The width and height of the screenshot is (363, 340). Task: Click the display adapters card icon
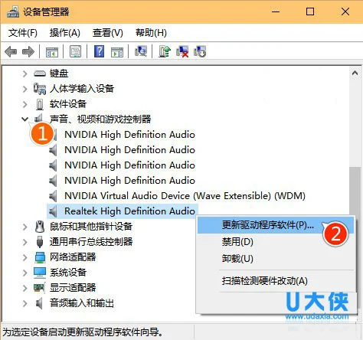pos(40,288)
